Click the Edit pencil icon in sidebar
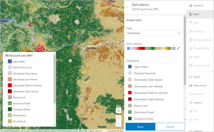 tap(191, 111)
